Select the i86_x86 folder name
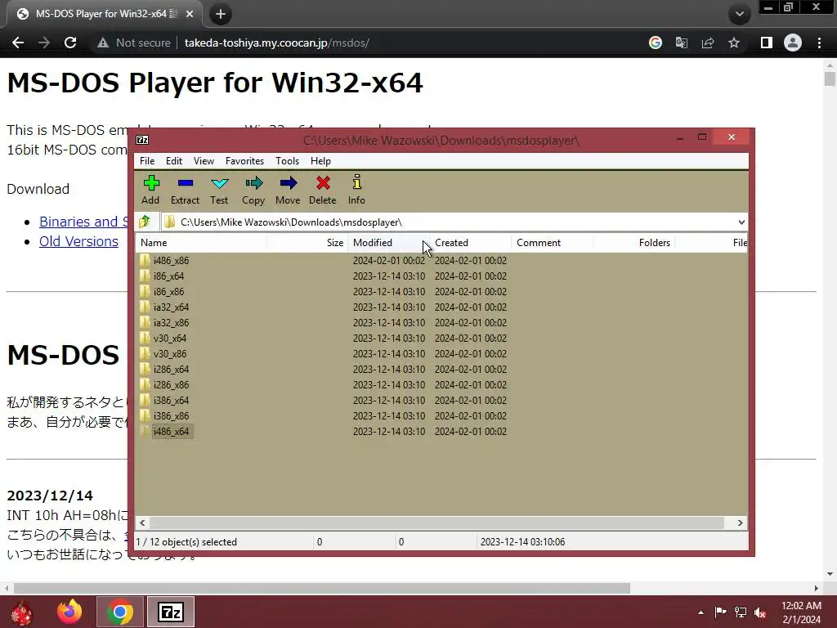Screen dimensions: 837x628 pyautogui.click(x=168, y=292)
